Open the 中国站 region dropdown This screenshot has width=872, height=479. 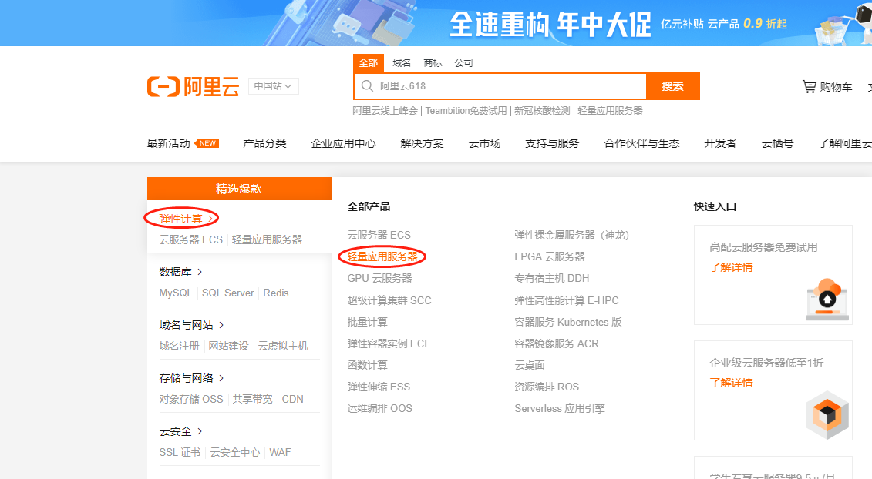[273, 86]
